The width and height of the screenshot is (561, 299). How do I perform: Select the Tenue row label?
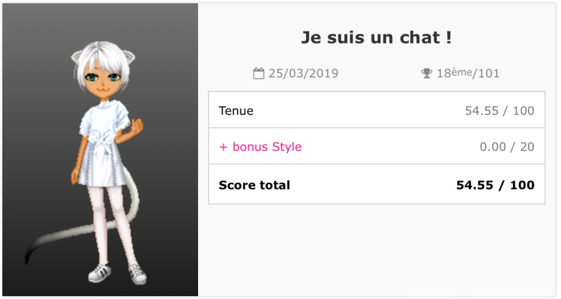tap(236, 111)
